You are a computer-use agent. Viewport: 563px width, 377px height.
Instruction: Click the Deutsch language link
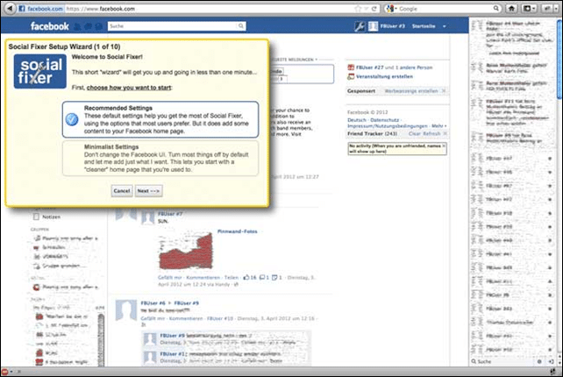click(x=357, y=120)
